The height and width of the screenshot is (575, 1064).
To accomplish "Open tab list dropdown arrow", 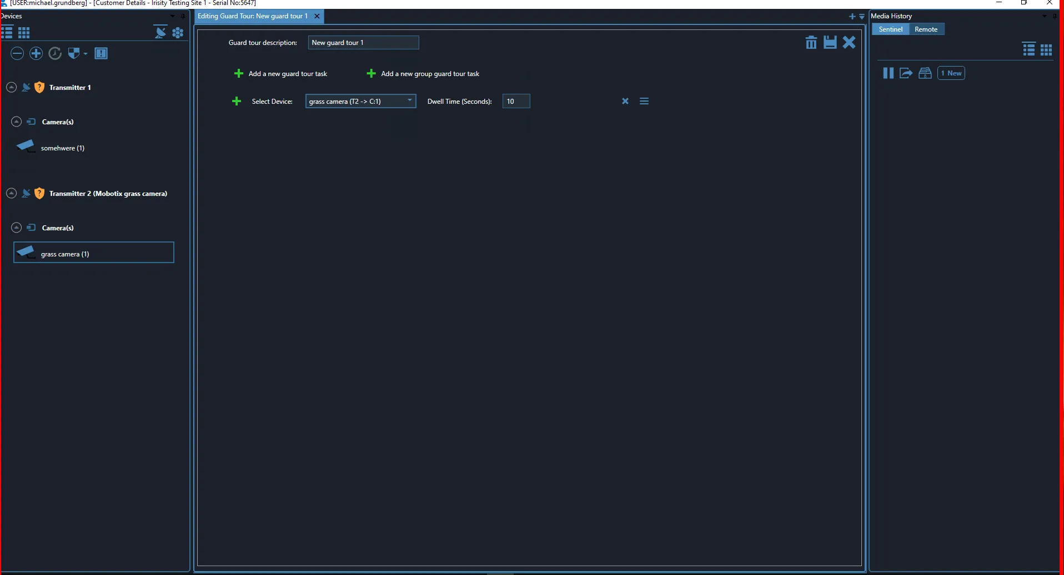I will pos(862,17).
